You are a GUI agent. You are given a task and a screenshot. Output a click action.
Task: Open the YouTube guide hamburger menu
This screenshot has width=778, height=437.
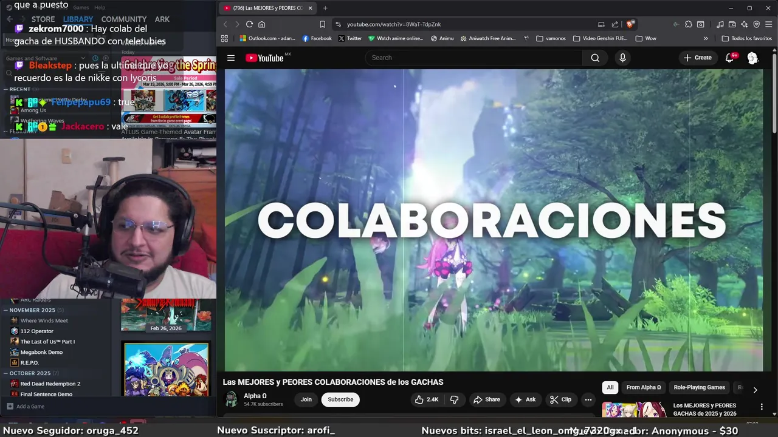(x=231, y=58)
